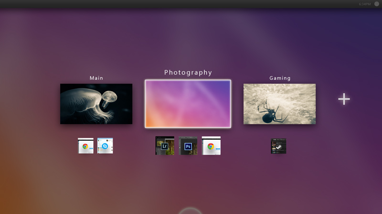Click the Photography workspace label
This screenshot has width=382, height=214.
point(188,73)
